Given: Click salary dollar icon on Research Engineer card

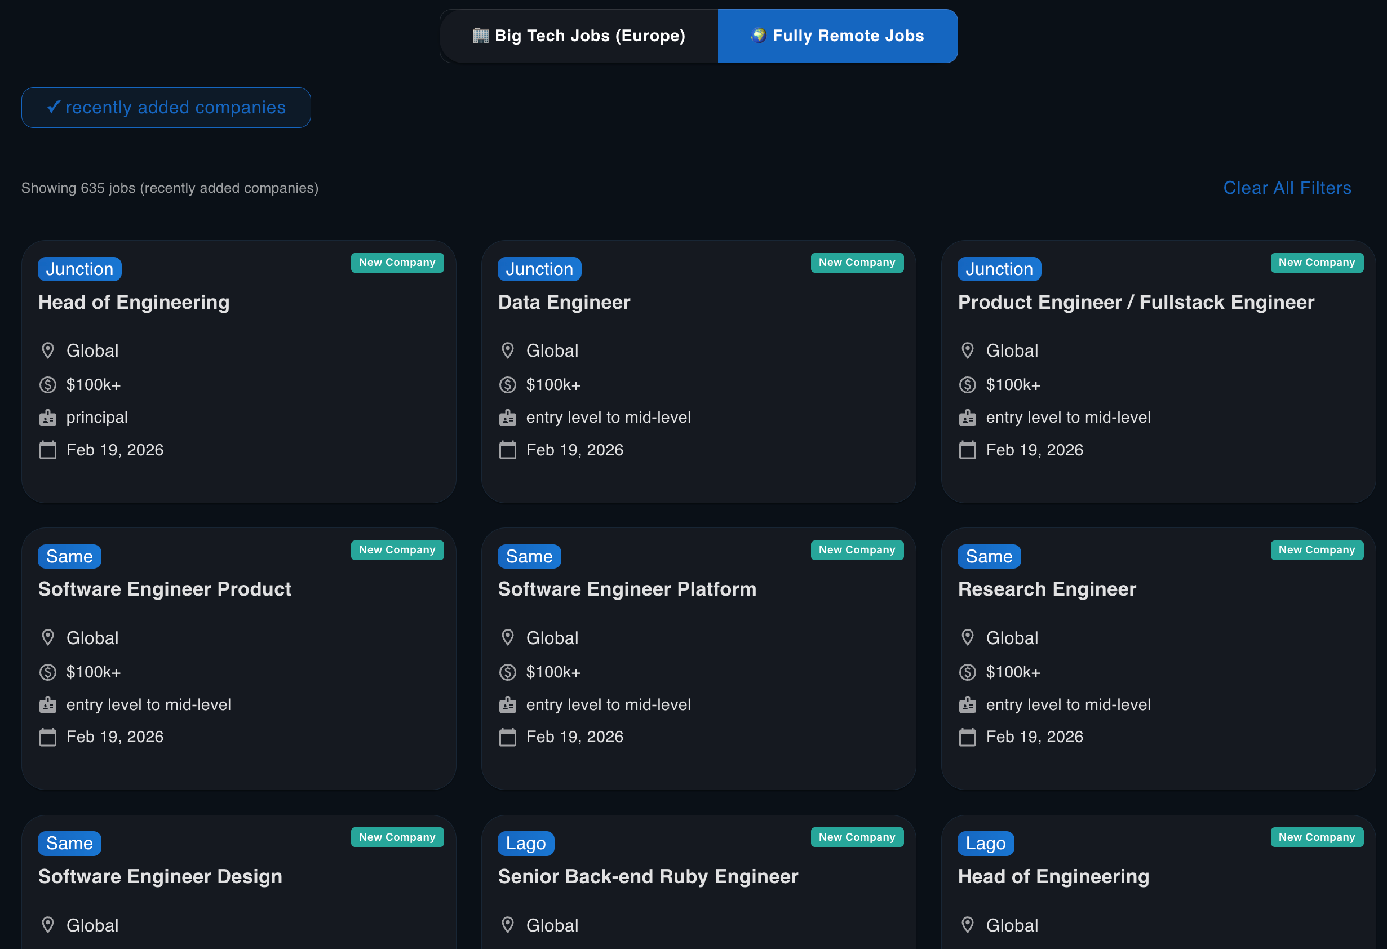Looking at the screenshot, I should point(967,672).
